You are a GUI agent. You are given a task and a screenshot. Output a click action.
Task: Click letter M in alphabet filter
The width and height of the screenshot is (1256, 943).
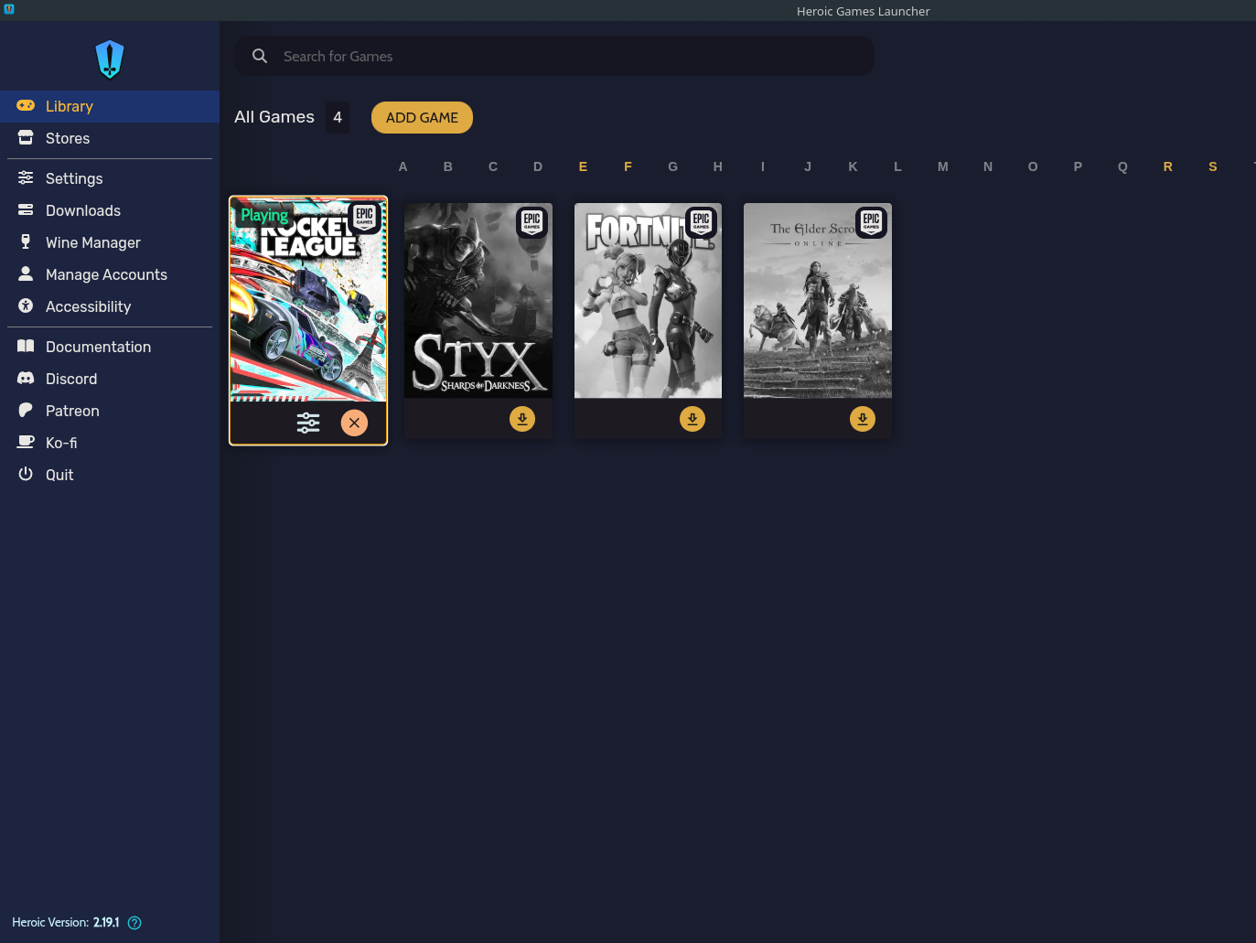pos(943,166)
